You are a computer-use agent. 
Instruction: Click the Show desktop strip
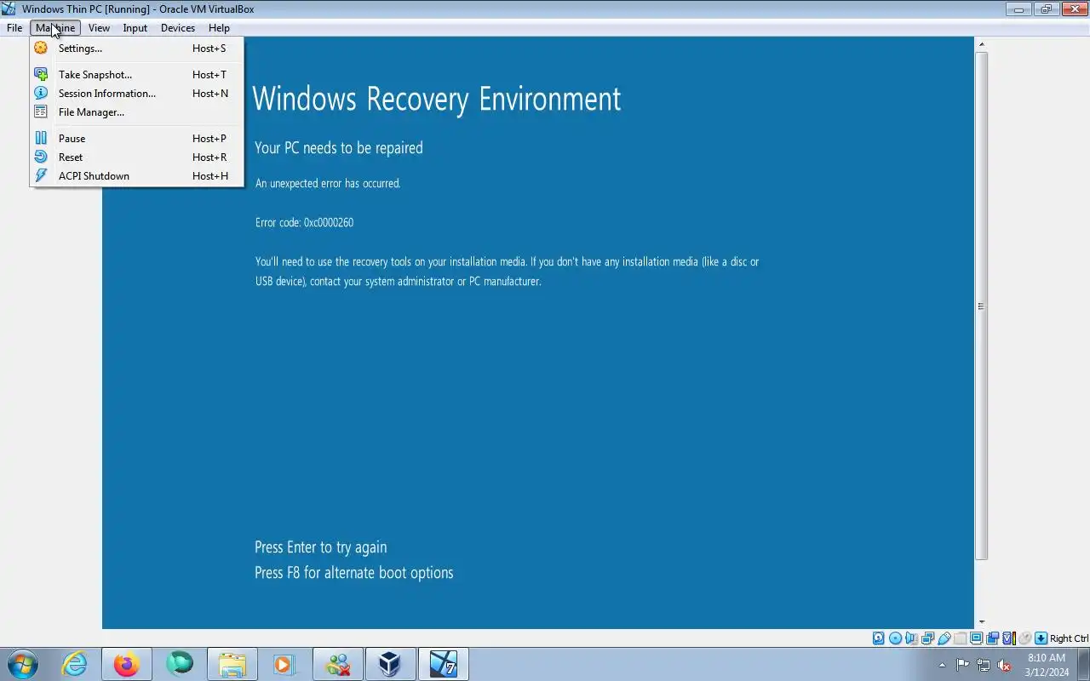pyautogui.click(x=1083, y=664)
